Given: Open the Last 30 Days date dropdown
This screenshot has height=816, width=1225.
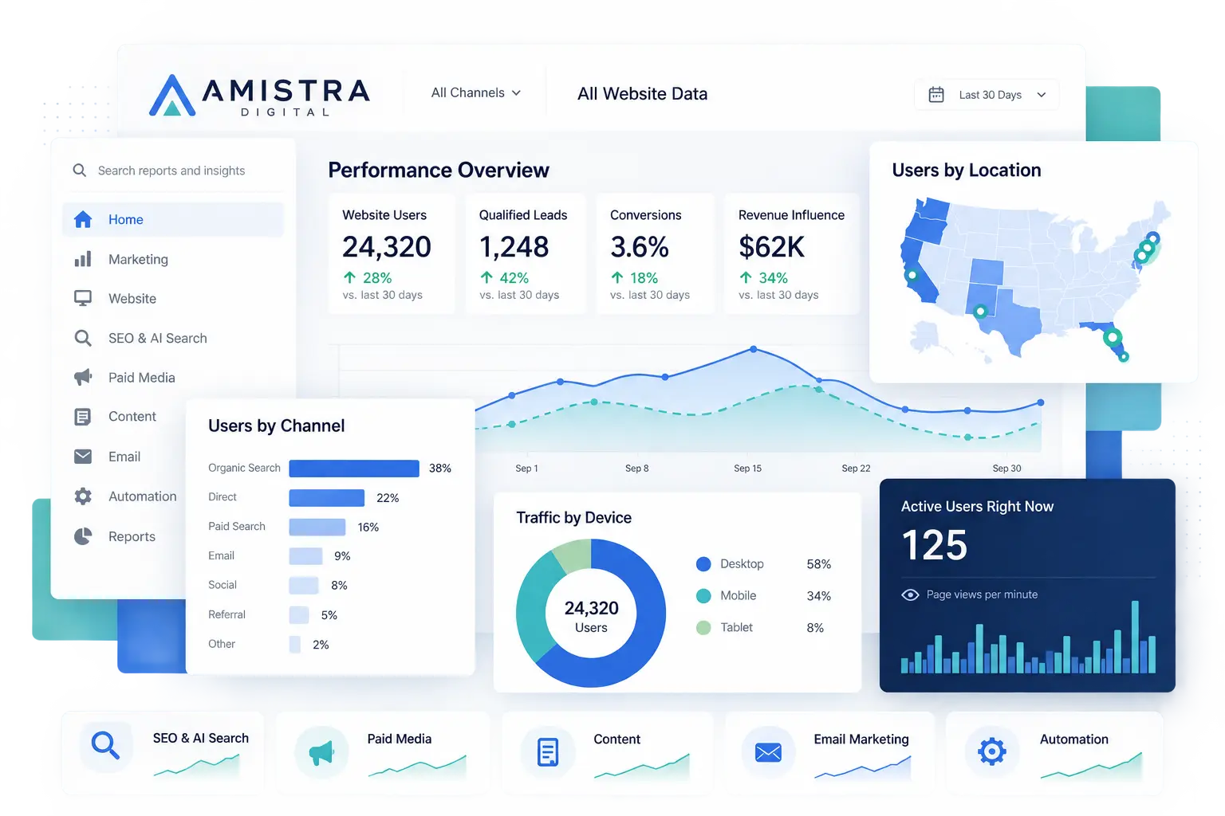Looking at the screenshot, I should [x=987, y=95].
